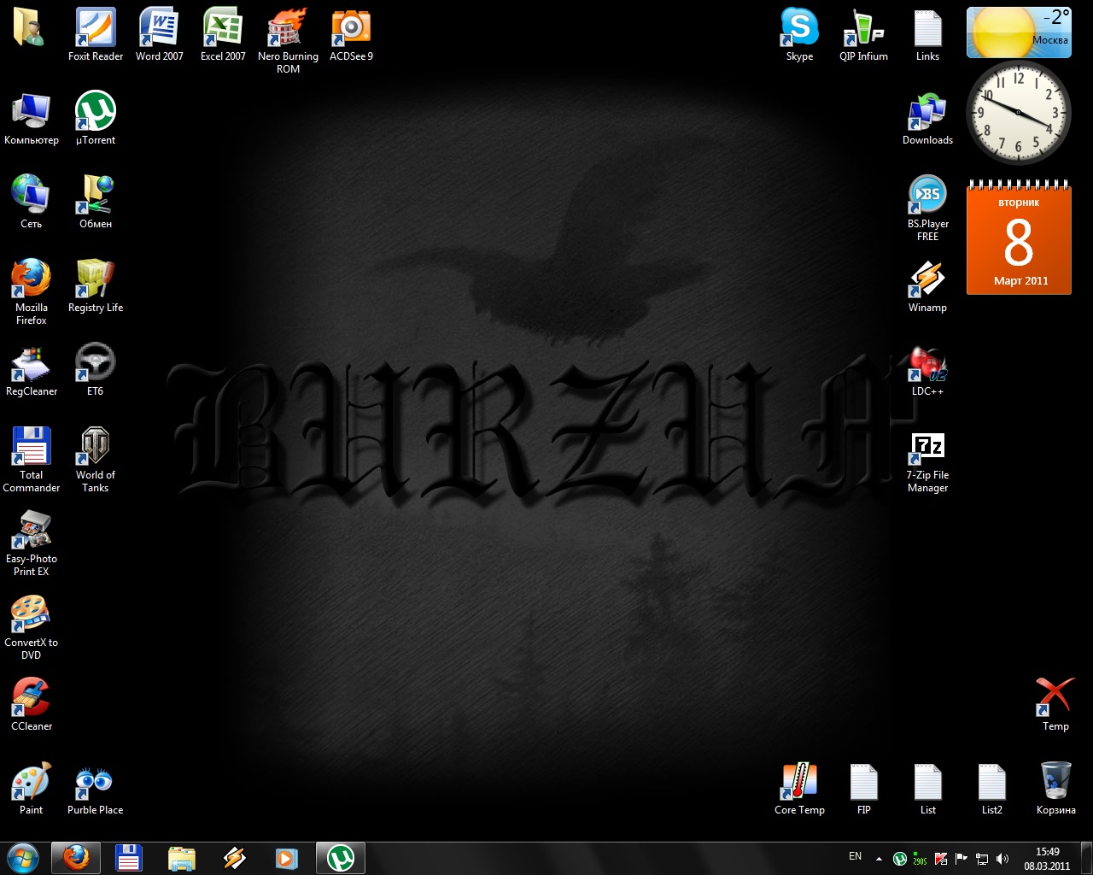This screenshot has height=875, width=1093.
Task: Click the Nero Burning ROM shortcut
Action: pos(288,41)
